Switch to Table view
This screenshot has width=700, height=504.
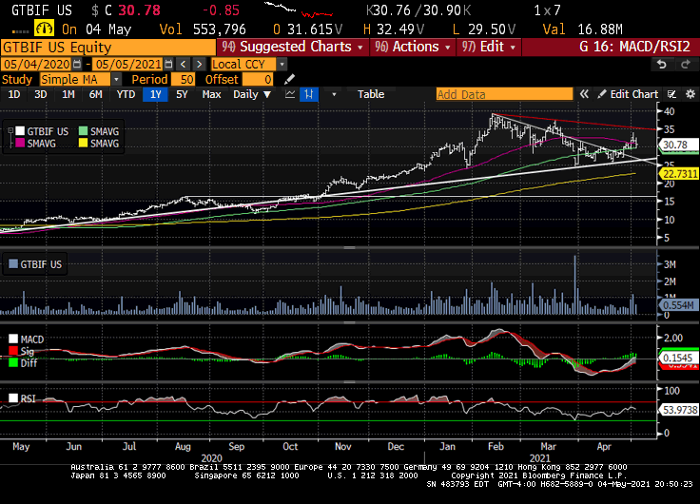point(371,94)
